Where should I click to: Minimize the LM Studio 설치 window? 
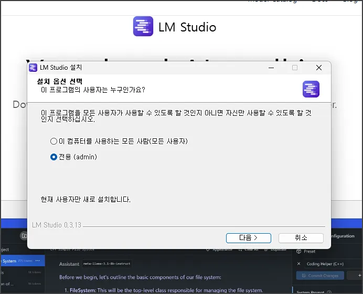tap(271, 68)
